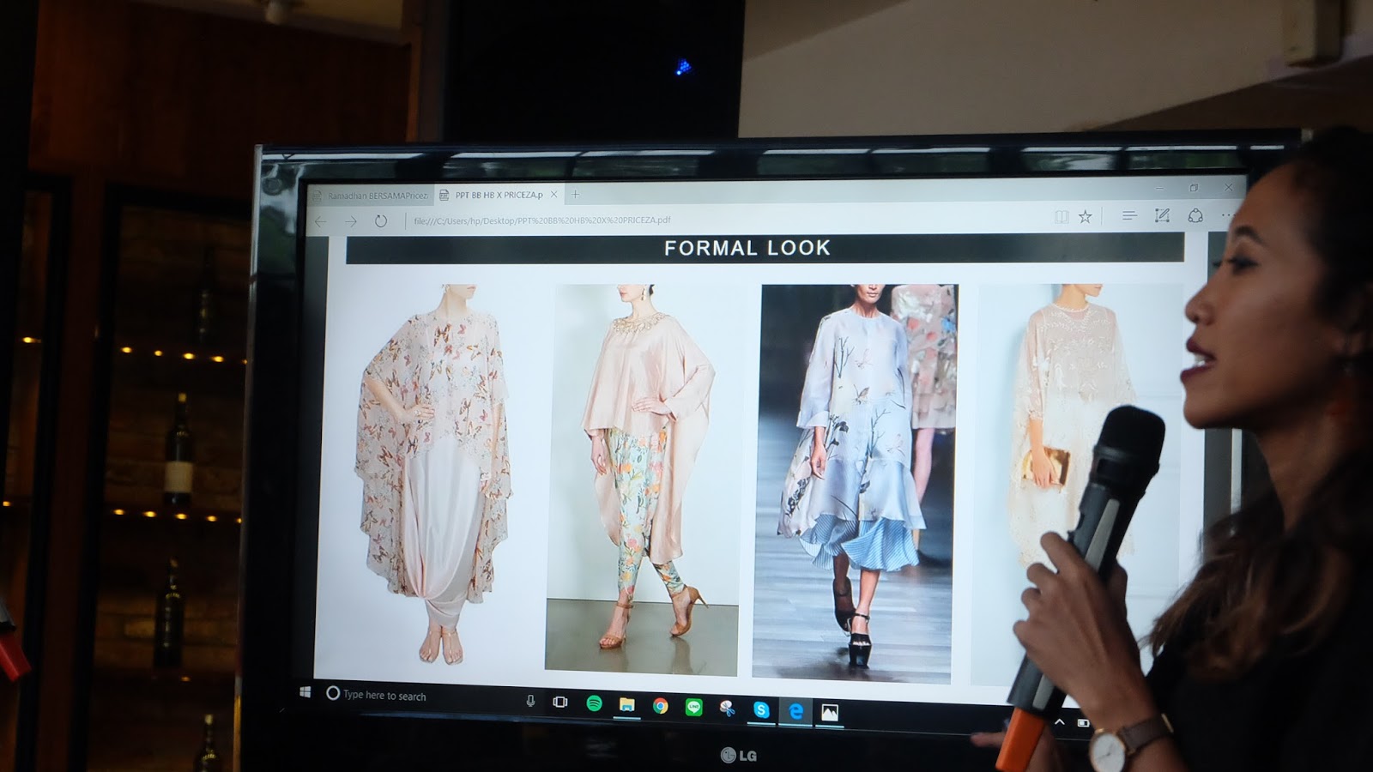1373x772 pixels.
Task: Click the browser refresh button
Action: (x=381, y=221)
